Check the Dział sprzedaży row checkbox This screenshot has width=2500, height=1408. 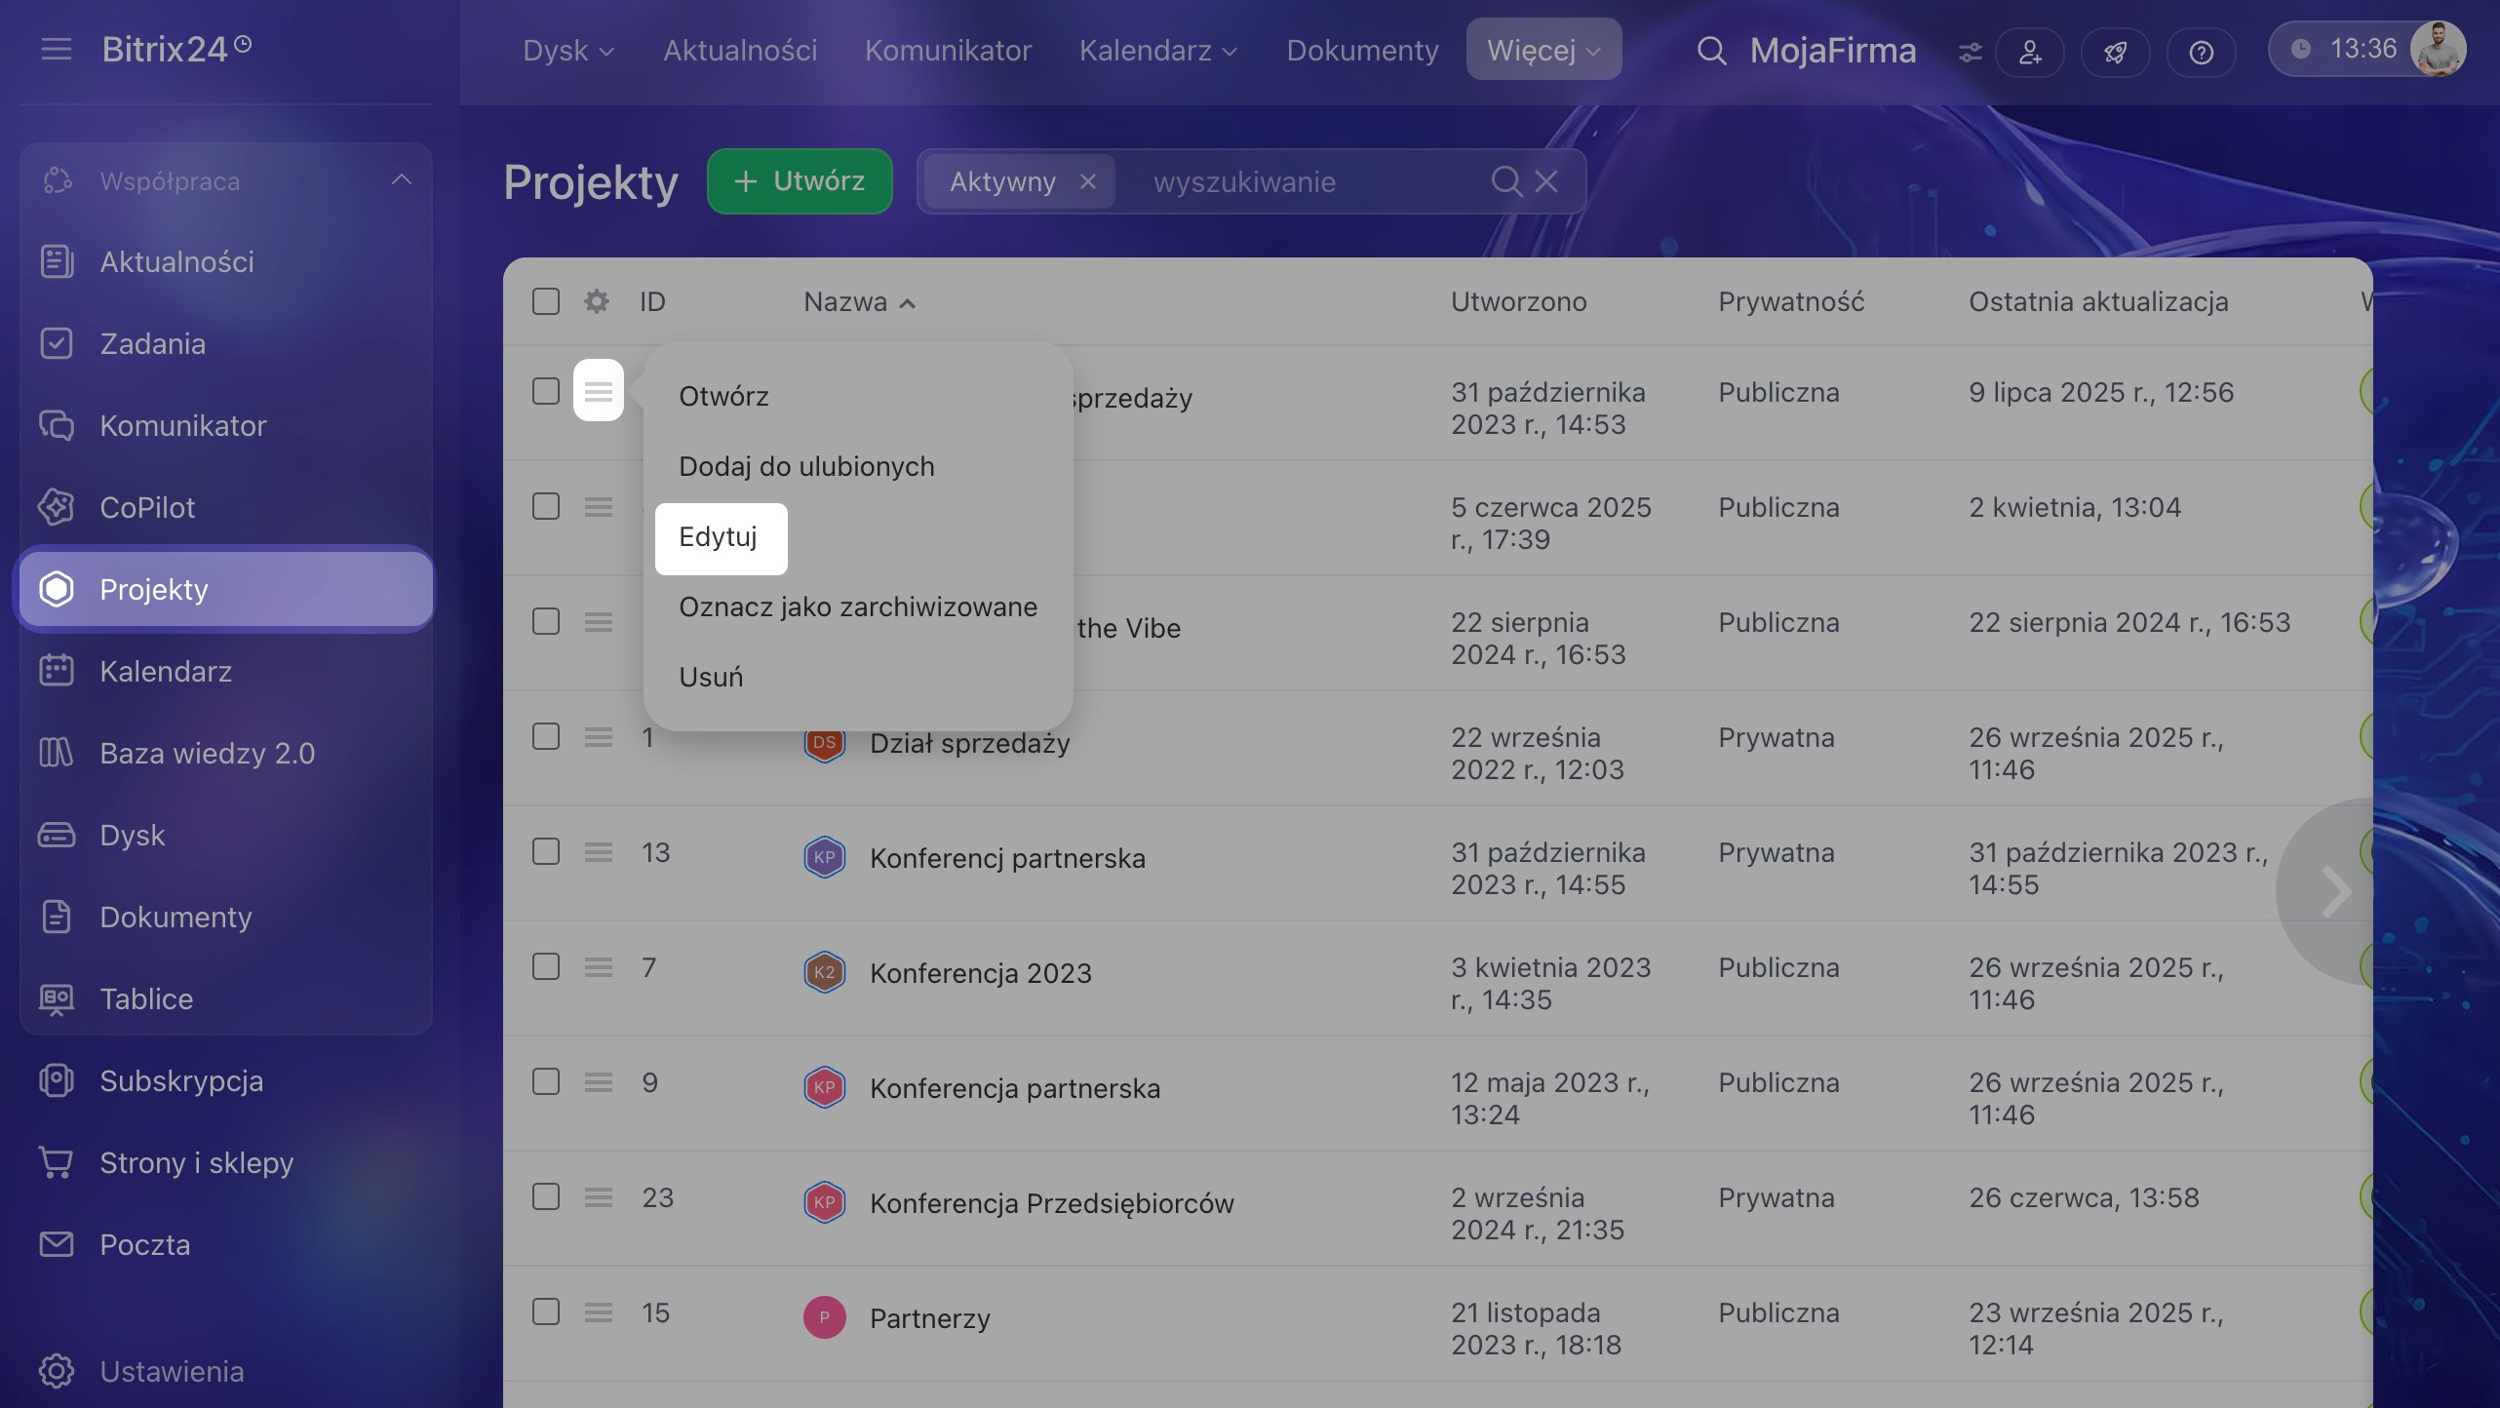[x=546, y=736]
